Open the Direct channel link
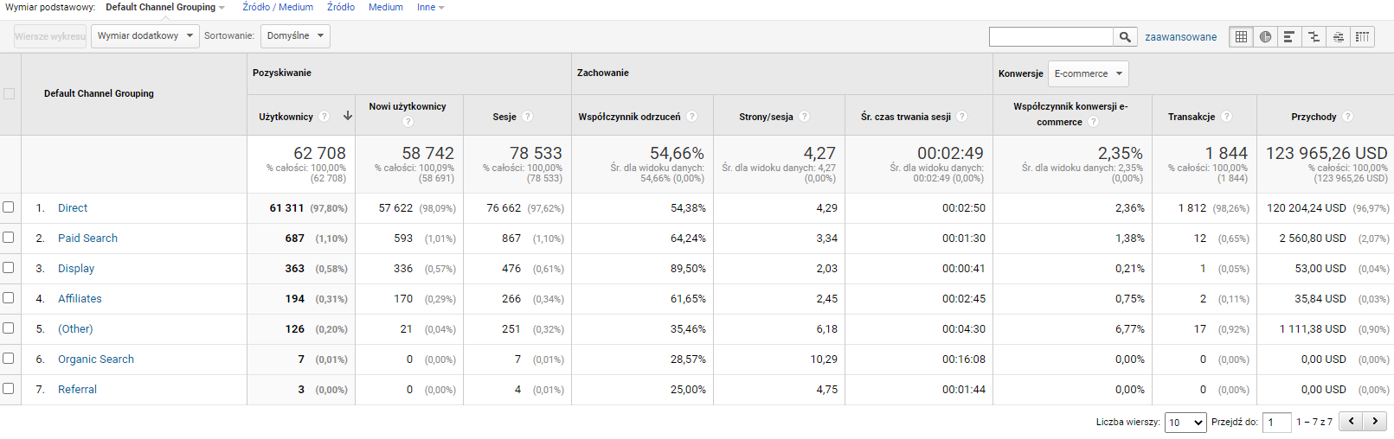This screenshot has width=1394, height=439. pyautogui.click(x=73, y=208)
